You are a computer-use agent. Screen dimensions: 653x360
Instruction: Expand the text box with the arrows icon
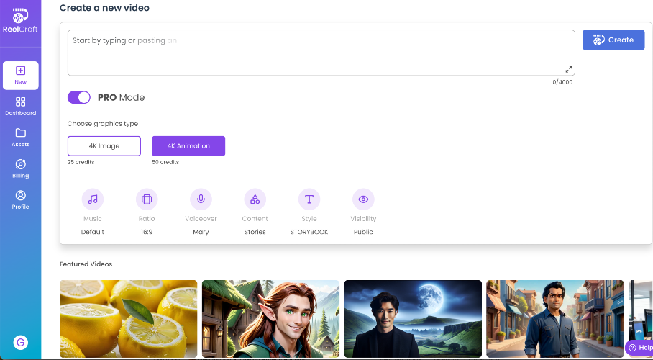[568, 69]
